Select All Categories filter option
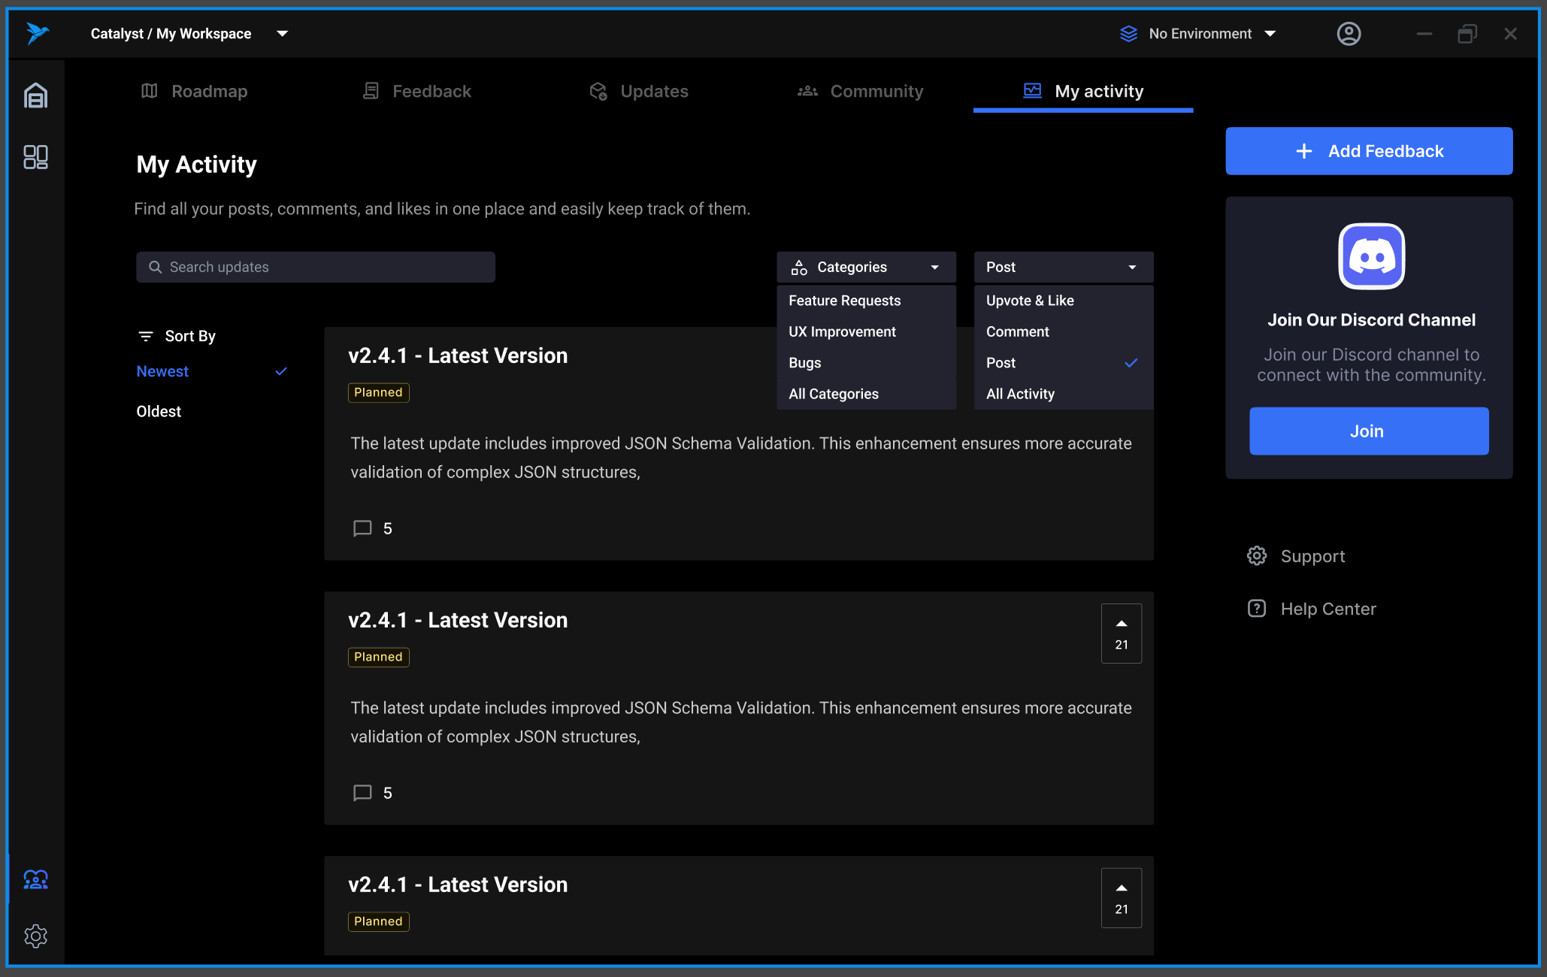This screenshot has width=1547, height=977. [x=833, y=394]
